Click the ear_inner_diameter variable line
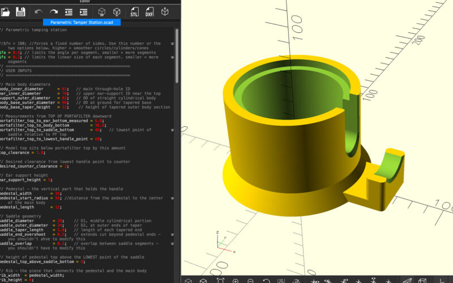Screen dimensions: 453x283 (x=80, y=93)
